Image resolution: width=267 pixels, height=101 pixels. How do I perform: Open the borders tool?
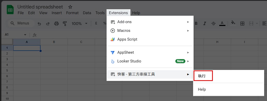tap(242, 23)
